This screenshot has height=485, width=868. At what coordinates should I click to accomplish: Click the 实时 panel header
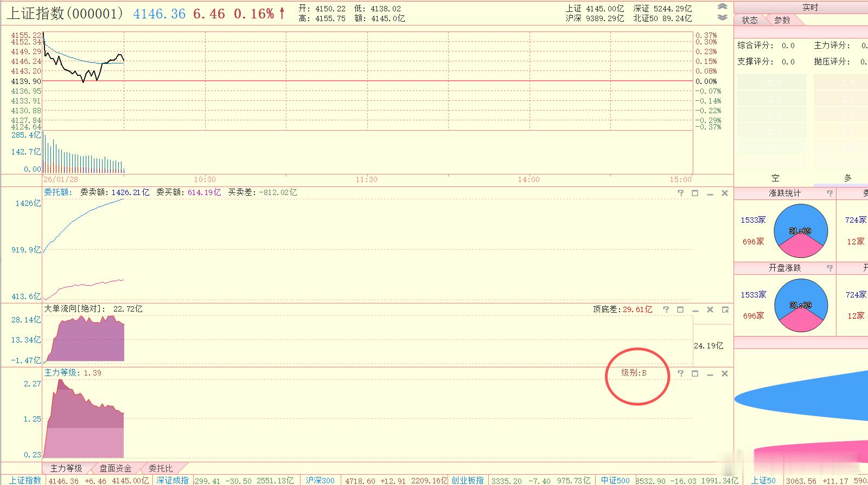click(x=810, y=7)
